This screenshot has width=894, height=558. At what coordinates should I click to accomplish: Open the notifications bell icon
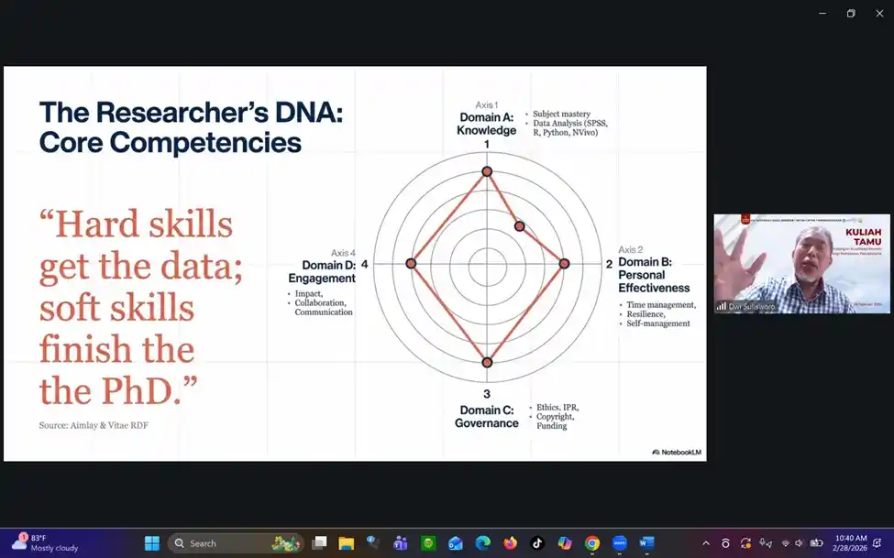(x=877, y=542)
